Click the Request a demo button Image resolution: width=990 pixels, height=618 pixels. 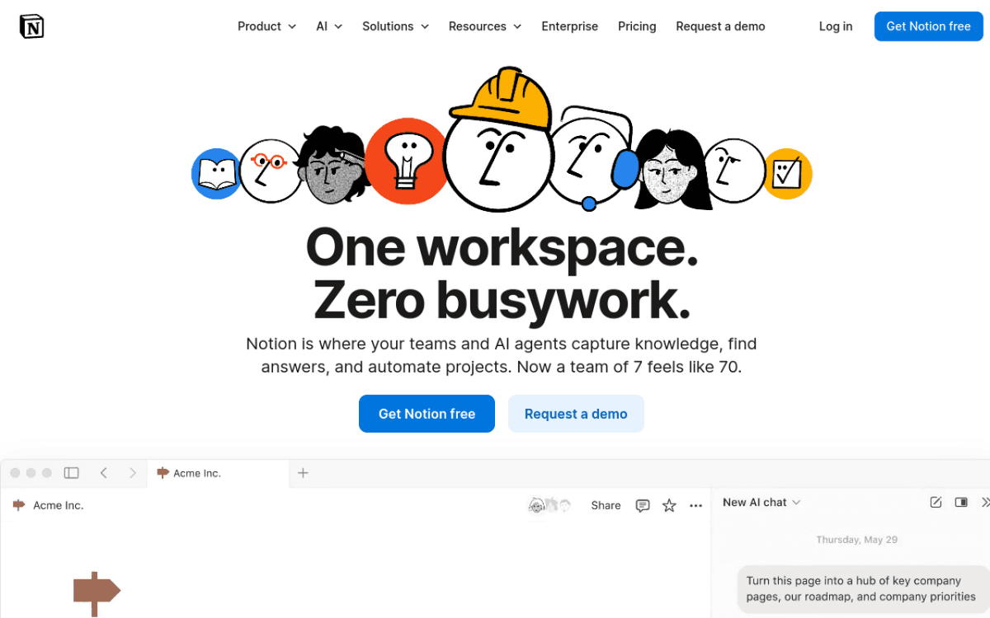click(x=576, y=414)
